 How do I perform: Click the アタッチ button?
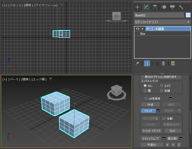148,111
